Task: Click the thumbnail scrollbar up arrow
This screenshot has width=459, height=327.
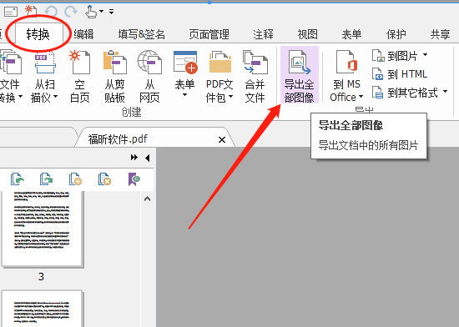Action: pos(147,199)
